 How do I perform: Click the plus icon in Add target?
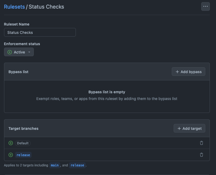pos(179,128)
